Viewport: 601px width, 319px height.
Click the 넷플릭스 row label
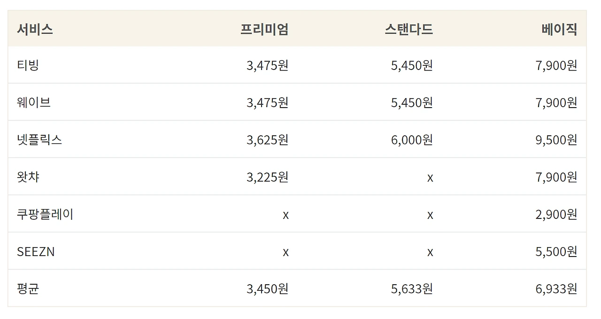tap(39, 140)
